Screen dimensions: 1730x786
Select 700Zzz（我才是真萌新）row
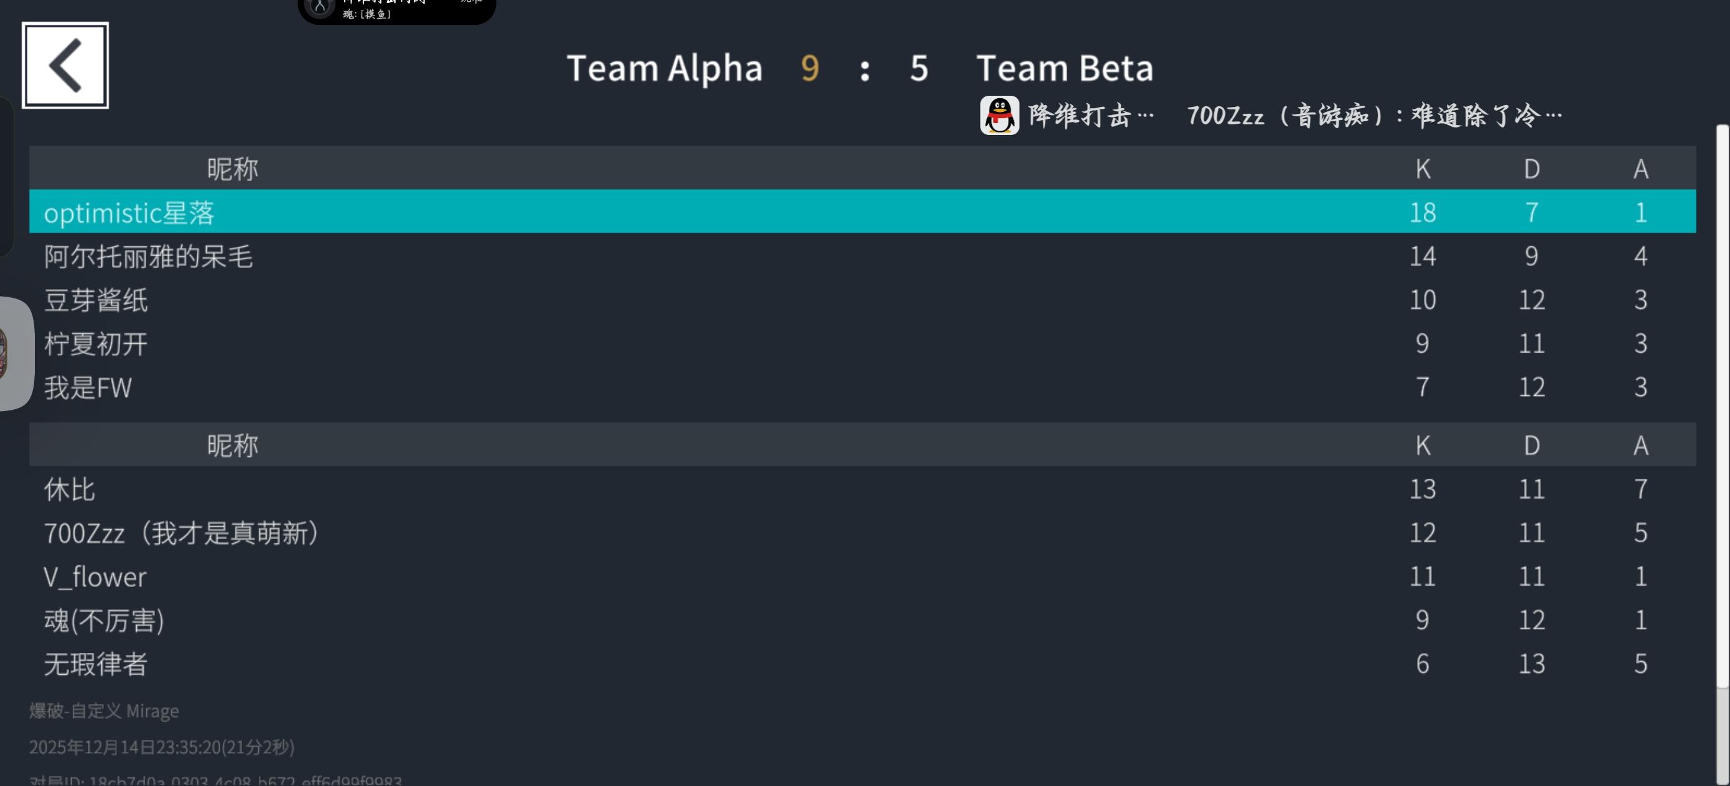[181, 533]
